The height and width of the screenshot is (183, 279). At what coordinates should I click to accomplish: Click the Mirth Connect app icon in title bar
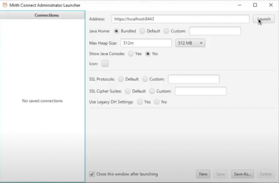tap(5, 5)
